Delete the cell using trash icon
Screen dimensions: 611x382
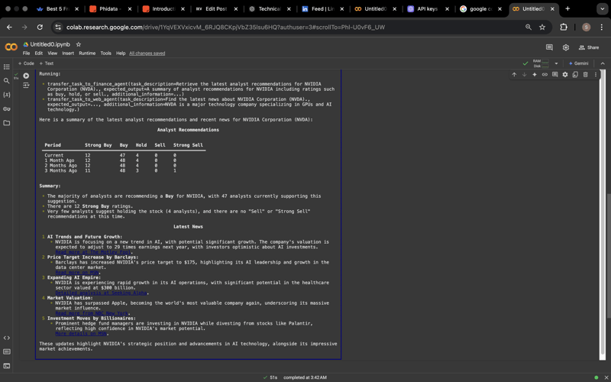(586, 75)
